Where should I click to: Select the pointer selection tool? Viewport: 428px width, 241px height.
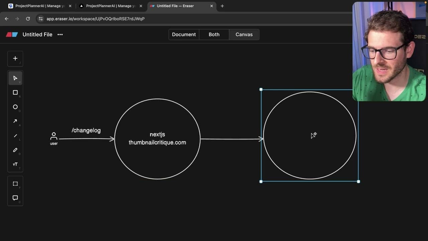tap(15, 78)
